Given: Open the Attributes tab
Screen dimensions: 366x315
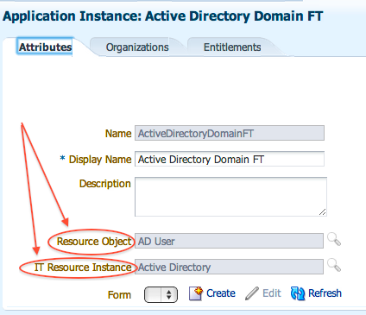Looking at the screenshot, I should click(45, 47).
